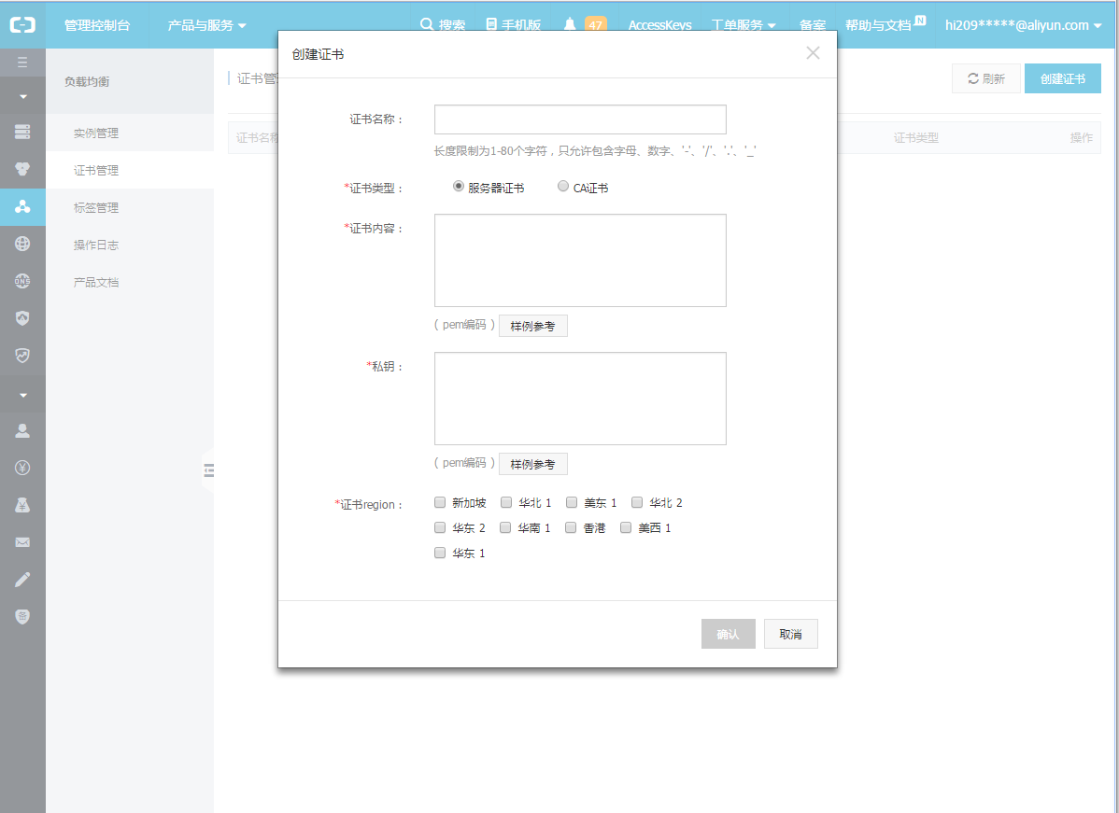Check the 香港 region checkbox
This screenshot has width=1119, height=813.
(570, 527)
